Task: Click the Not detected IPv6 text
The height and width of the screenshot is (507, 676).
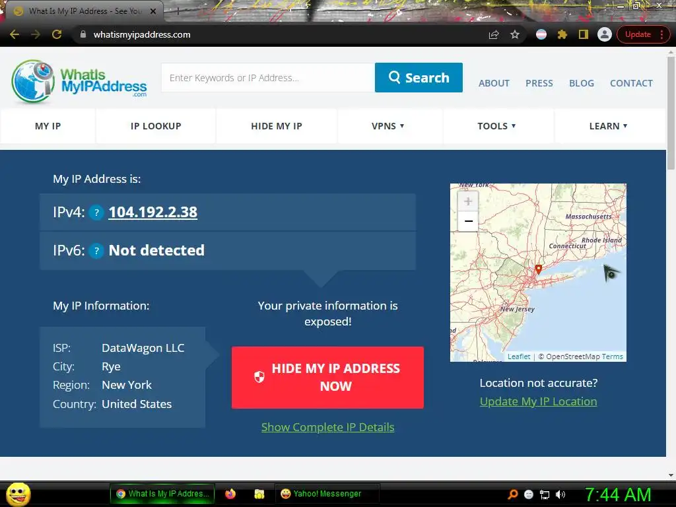Action: pyautogui.click(x=156, y=250)
